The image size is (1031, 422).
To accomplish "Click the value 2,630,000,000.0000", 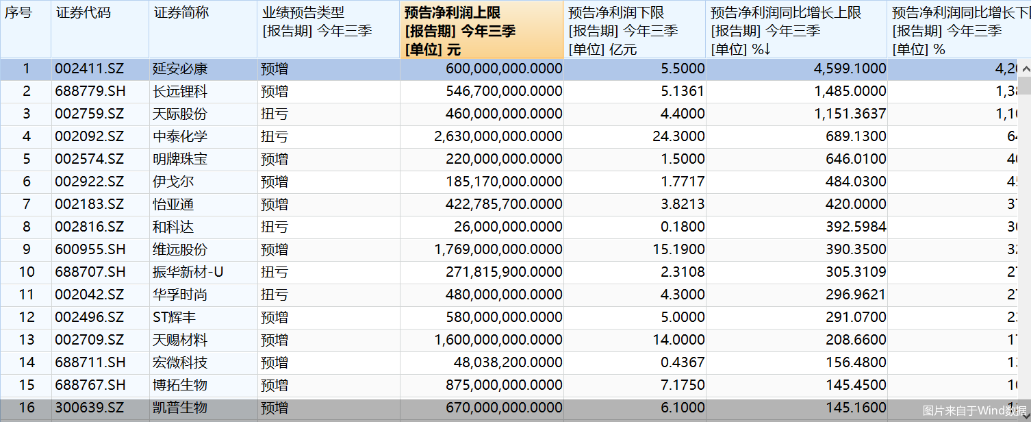I will [x=498, y=136].
